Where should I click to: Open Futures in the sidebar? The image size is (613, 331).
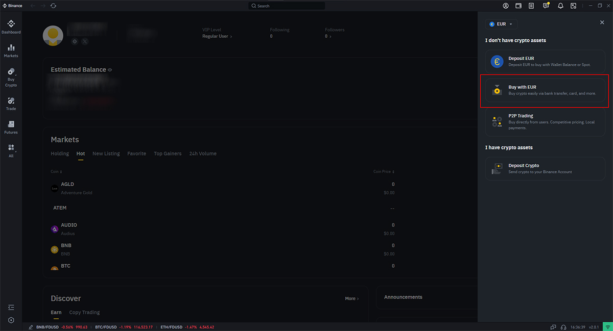11,128
